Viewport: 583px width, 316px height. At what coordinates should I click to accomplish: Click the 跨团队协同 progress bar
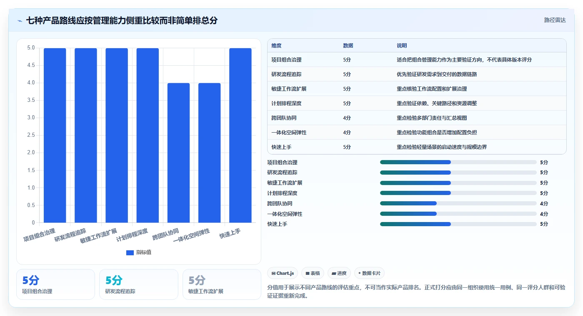pos(458,203)
